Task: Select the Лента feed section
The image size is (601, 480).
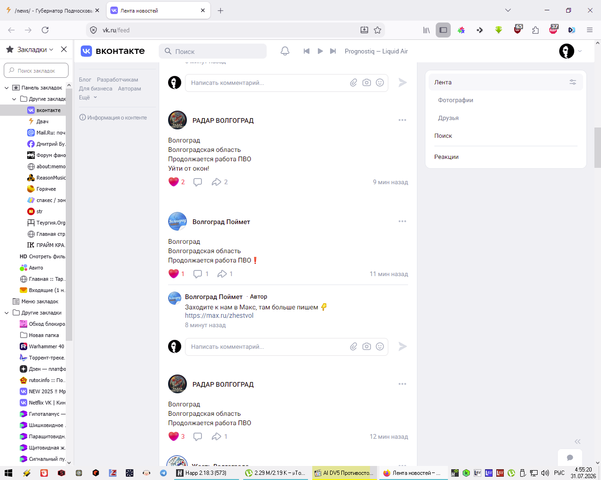Action: pyautogui.click(x=506, y=82)
